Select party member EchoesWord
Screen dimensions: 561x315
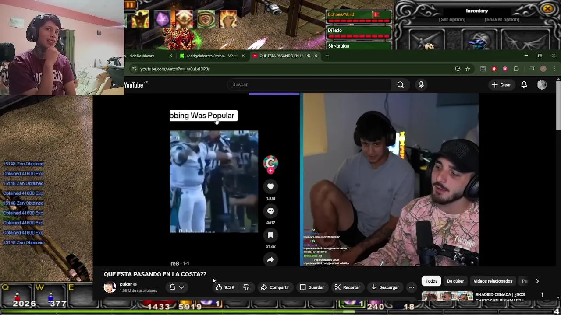[x=359, y=17]
